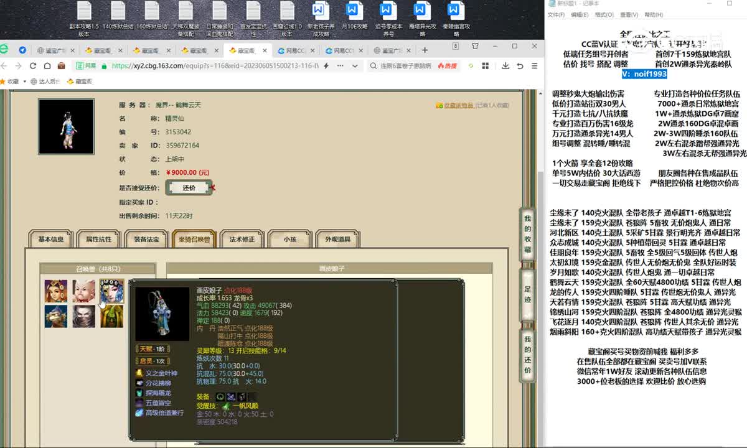The height and width of the screenshot is (448, 747).
Task: Select the blue monkey pet portrait
Action: click(55, 316)
